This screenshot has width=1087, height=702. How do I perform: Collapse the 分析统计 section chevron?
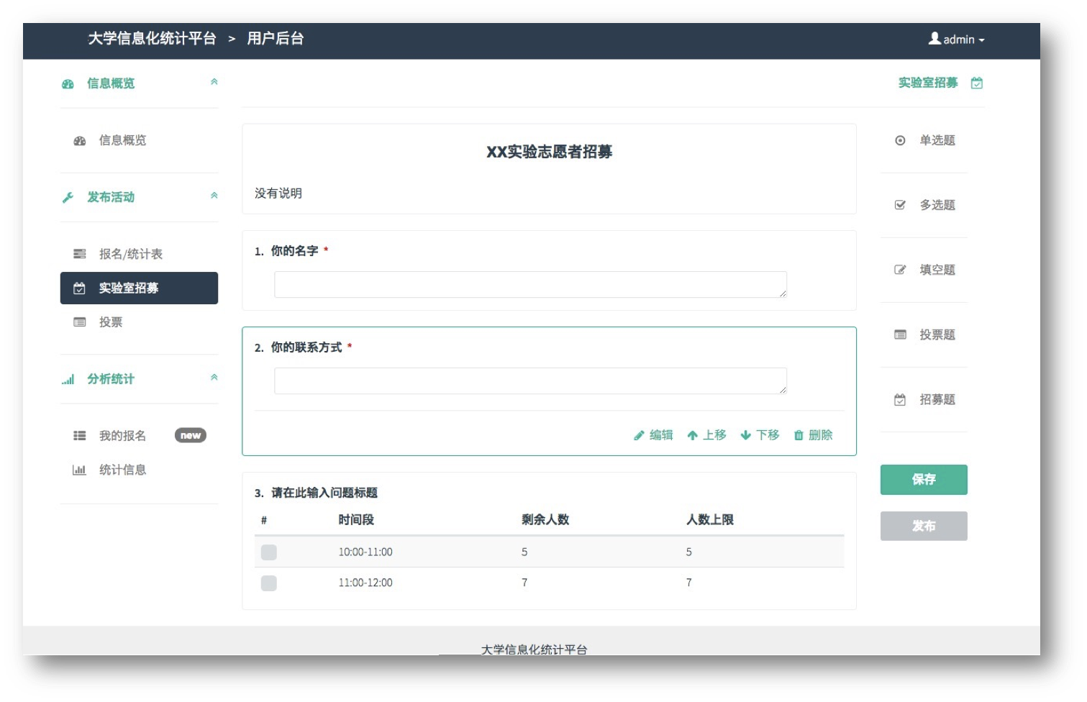pos(214,378)
